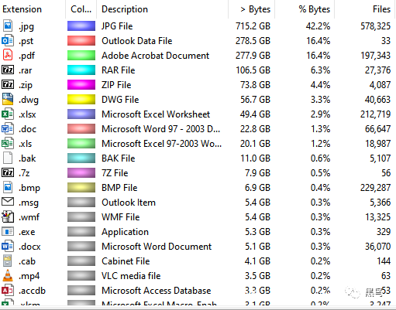Select the magenta swatch for ZIP File
Screen dimensions: 396x310
pos(81,85)
